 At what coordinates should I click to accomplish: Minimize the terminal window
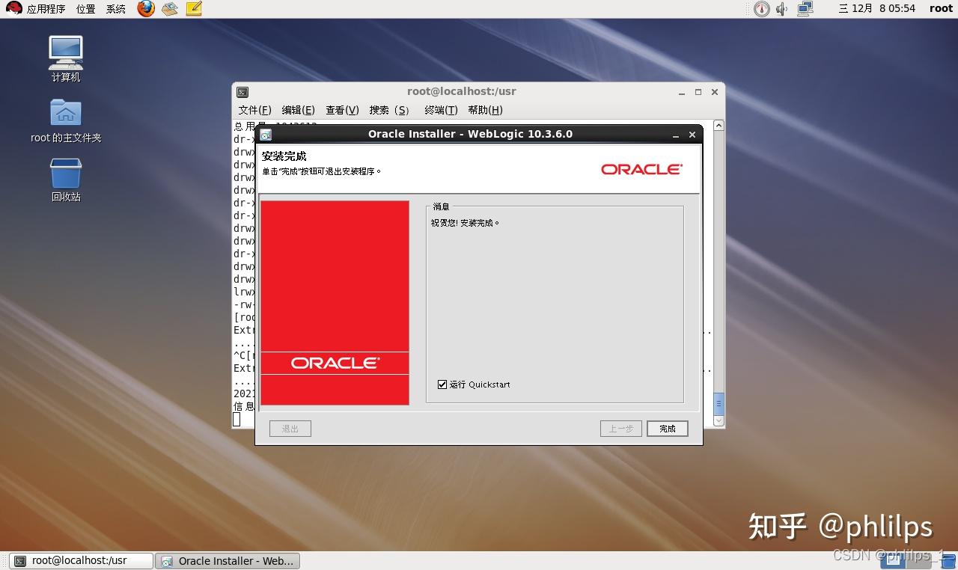(682, 92)
